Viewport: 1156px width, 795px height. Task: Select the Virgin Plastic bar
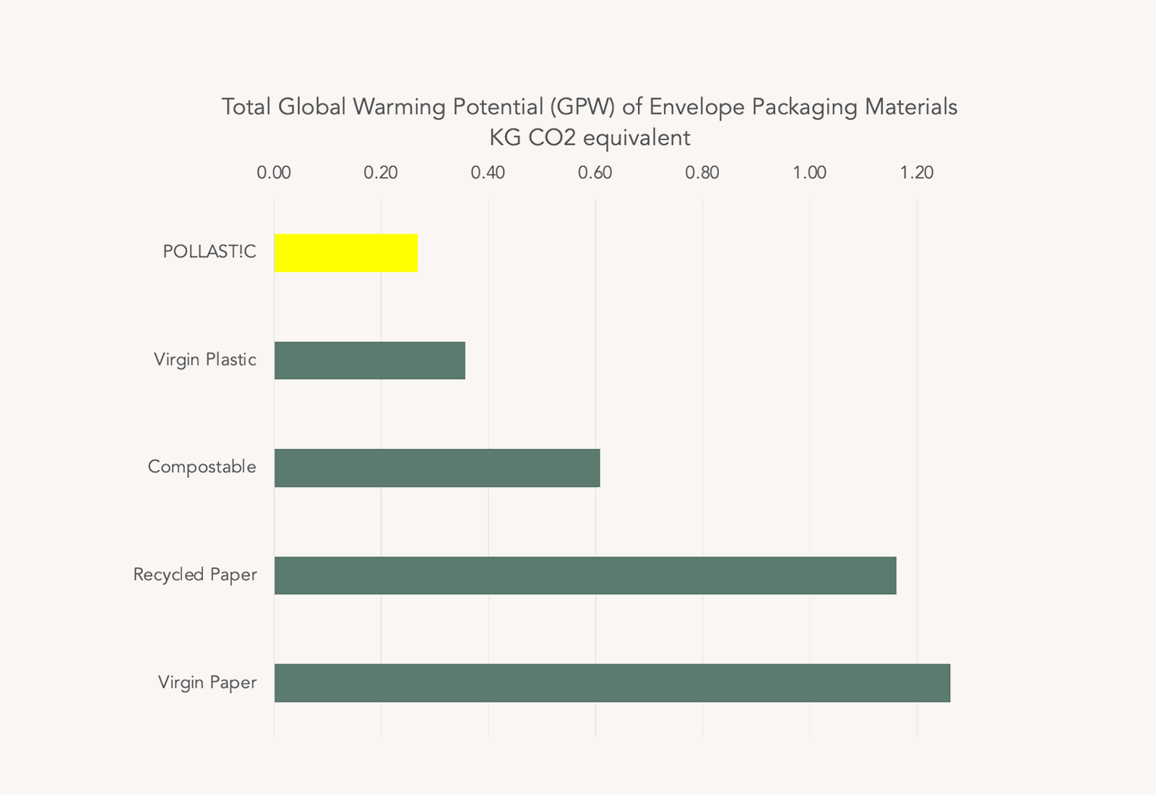tap(369, 360)
